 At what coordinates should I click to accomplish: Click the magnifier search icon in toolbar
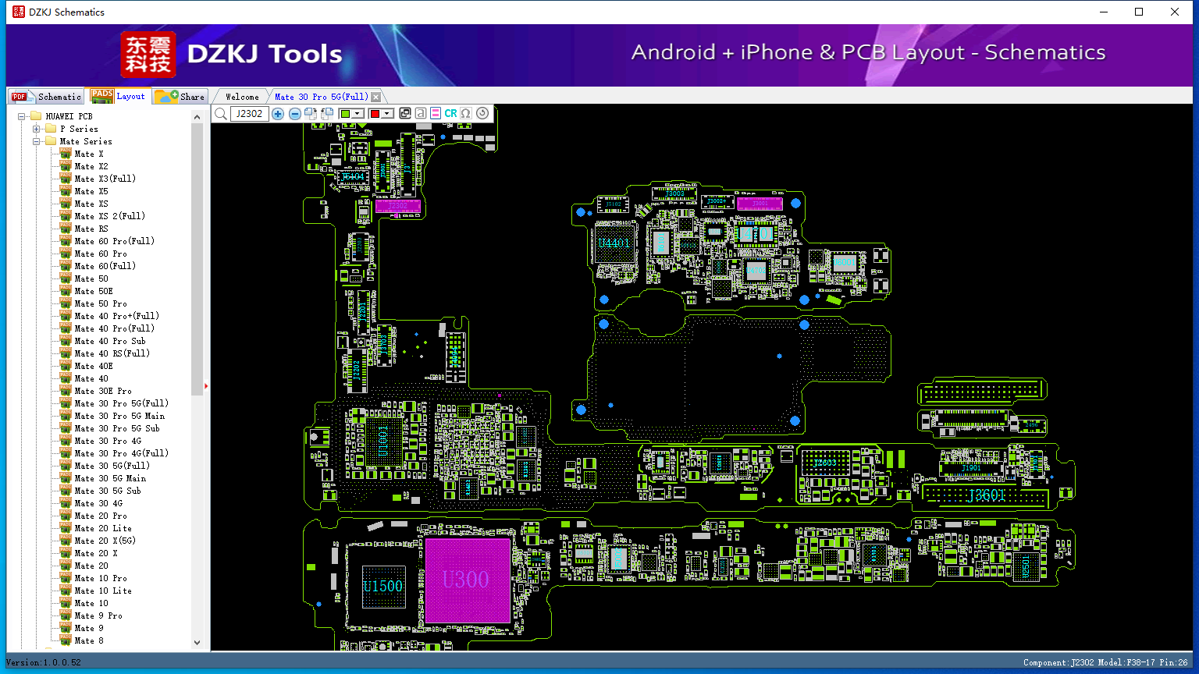coord(221,114)
